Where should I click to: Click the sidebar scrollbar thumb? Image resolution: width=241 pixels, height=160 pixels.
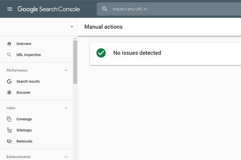(75, 62)
